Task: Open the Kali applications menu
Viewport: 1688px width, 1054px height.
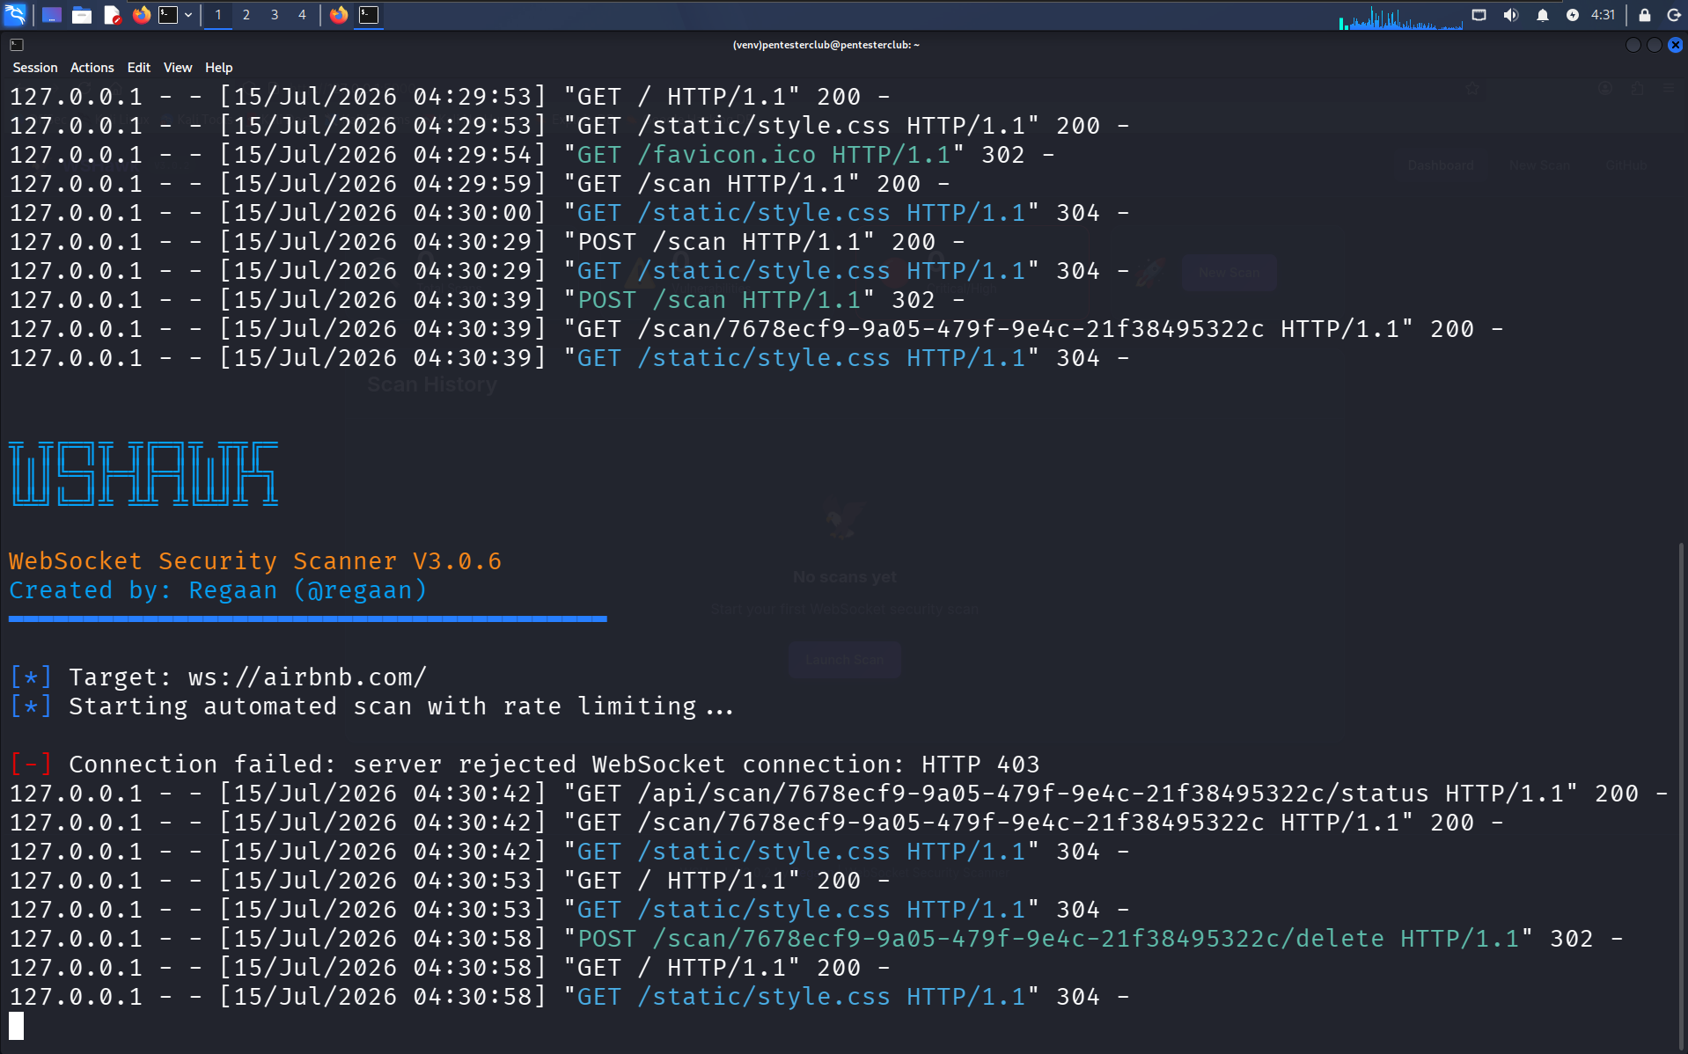Action: [16, 14]
